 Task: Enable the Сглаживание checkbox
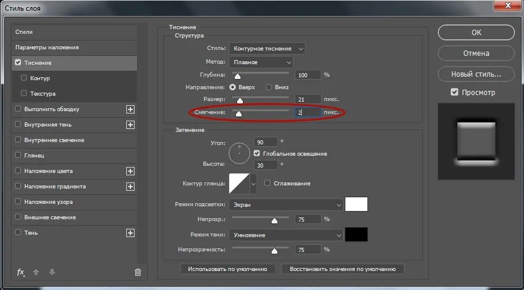coord(267,183)
